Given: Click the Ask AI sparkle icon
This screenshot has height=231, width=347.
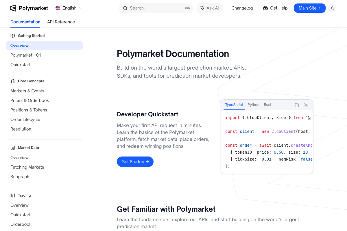Looking at the screenshot, I should point(202,8).
